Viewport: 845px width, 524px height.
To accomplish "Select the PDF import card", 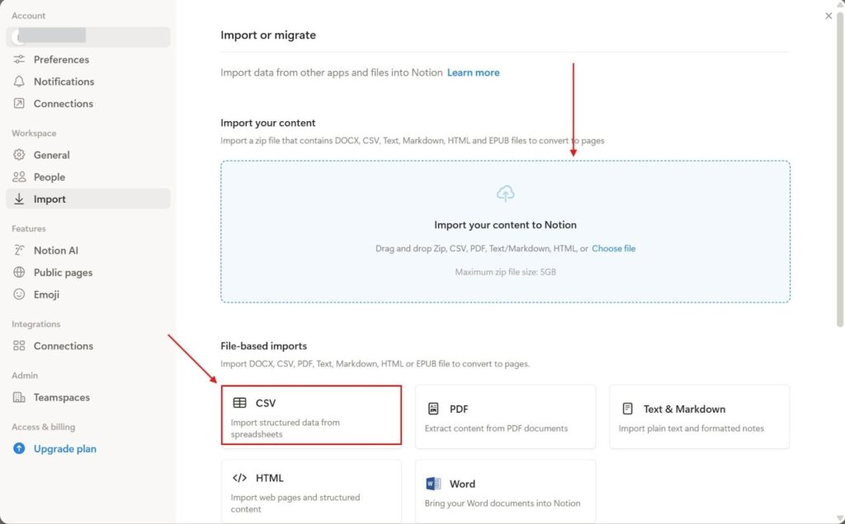I will click(x=505, y=416).
